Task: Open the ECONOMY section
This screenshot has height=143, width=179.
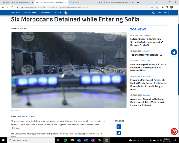Action: [45, 13]
